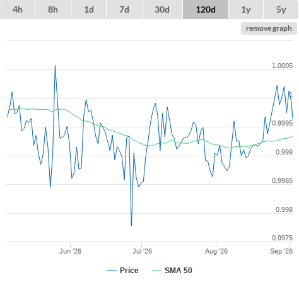Show the 30d price history
299x287 pixels.
pyautogui.click(x=162, y=9)
